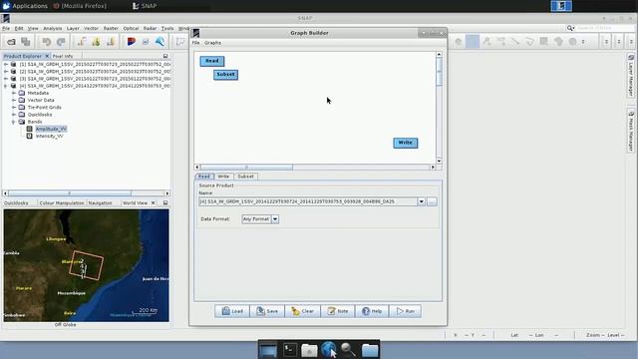Open the Raster menu
The height and width of the screenshot is (359, 638).
tap(111, 29)
